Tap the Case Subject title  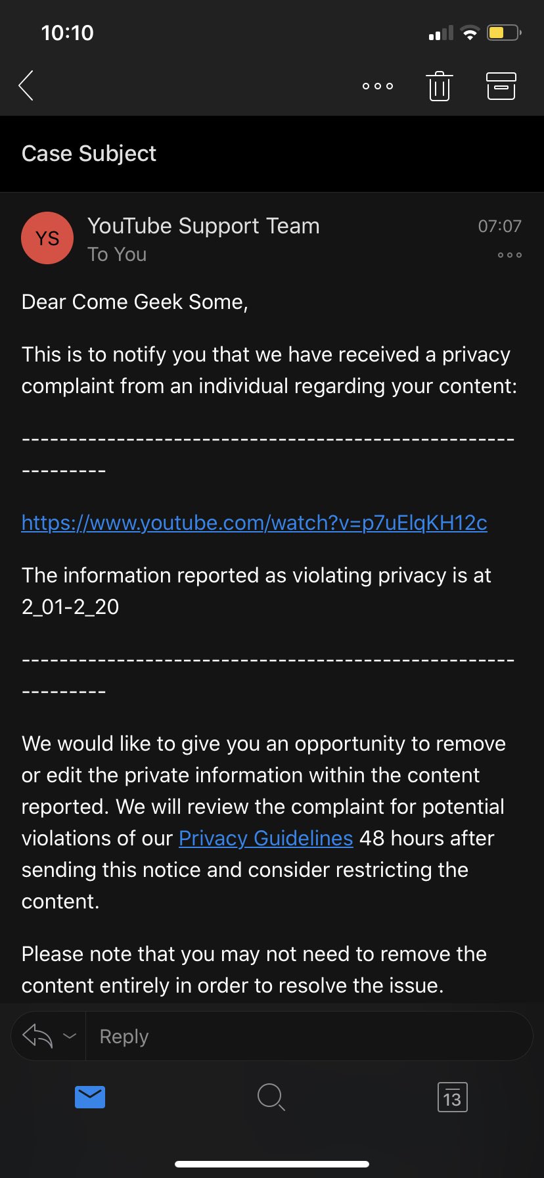[89, 153]
